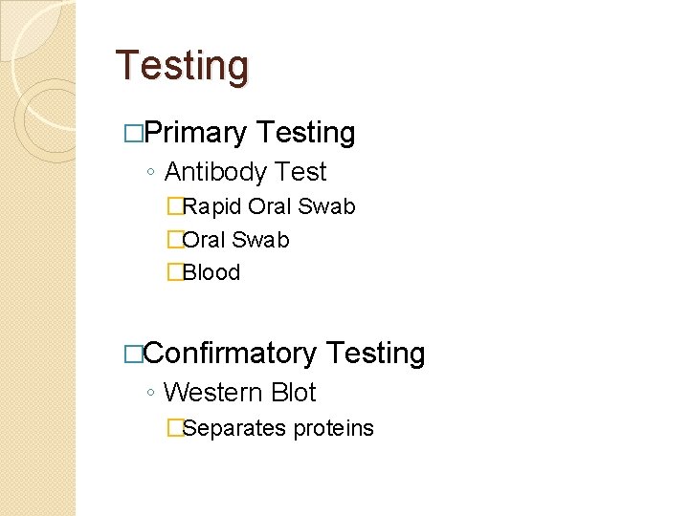Click the slide title "Testing"
Viewport: 689px width, 516px height.
[182, 66]
